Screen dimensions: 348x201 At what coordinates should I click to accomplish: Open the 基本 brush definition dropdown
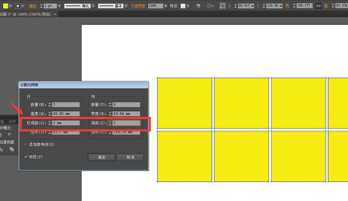pyautogui.click(x=126, y=6)
